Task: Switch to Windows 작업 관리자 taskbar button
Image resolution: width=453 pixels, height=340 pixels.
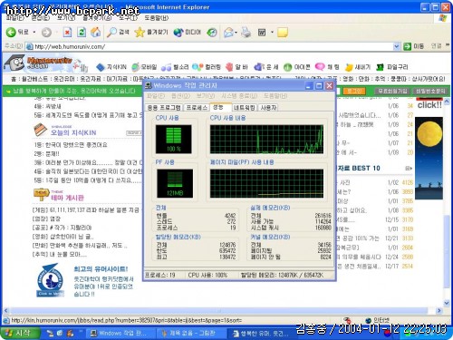Action: pyautogui.click(x=120, y=334)
